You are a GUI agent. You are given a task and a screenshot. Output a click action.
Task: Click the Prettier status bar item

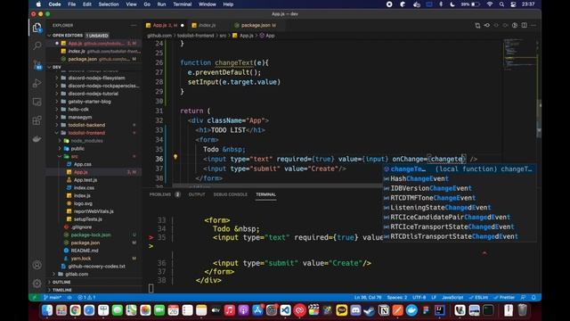(504, 297)
